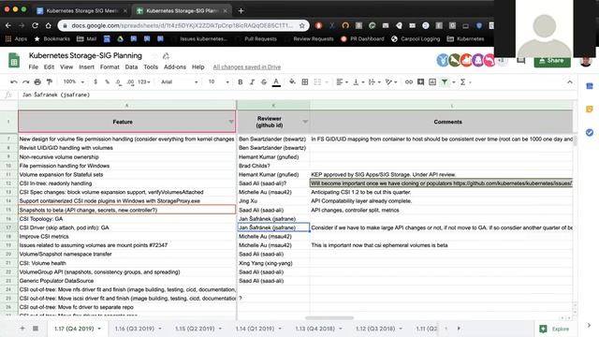The image size is (599, 337).
Task: Switch to the 1.12 (Q3 2018) sheet tab
Action: tap(379, 329)
